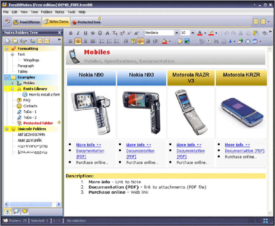Click the all-caps A icon

[107, 33]
